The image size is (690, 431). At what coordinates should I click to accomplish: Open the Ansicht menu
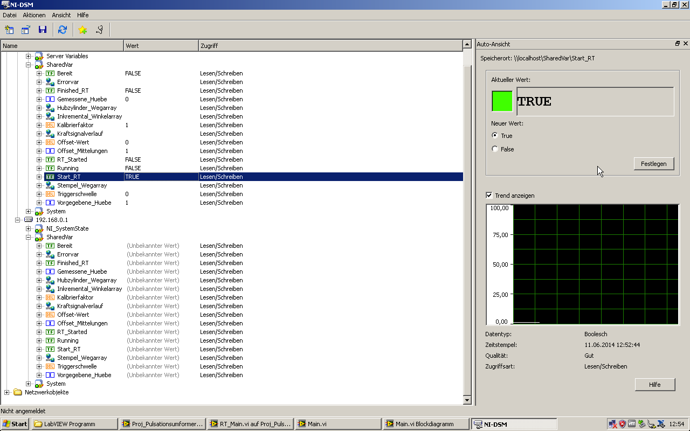coord(61,15)
